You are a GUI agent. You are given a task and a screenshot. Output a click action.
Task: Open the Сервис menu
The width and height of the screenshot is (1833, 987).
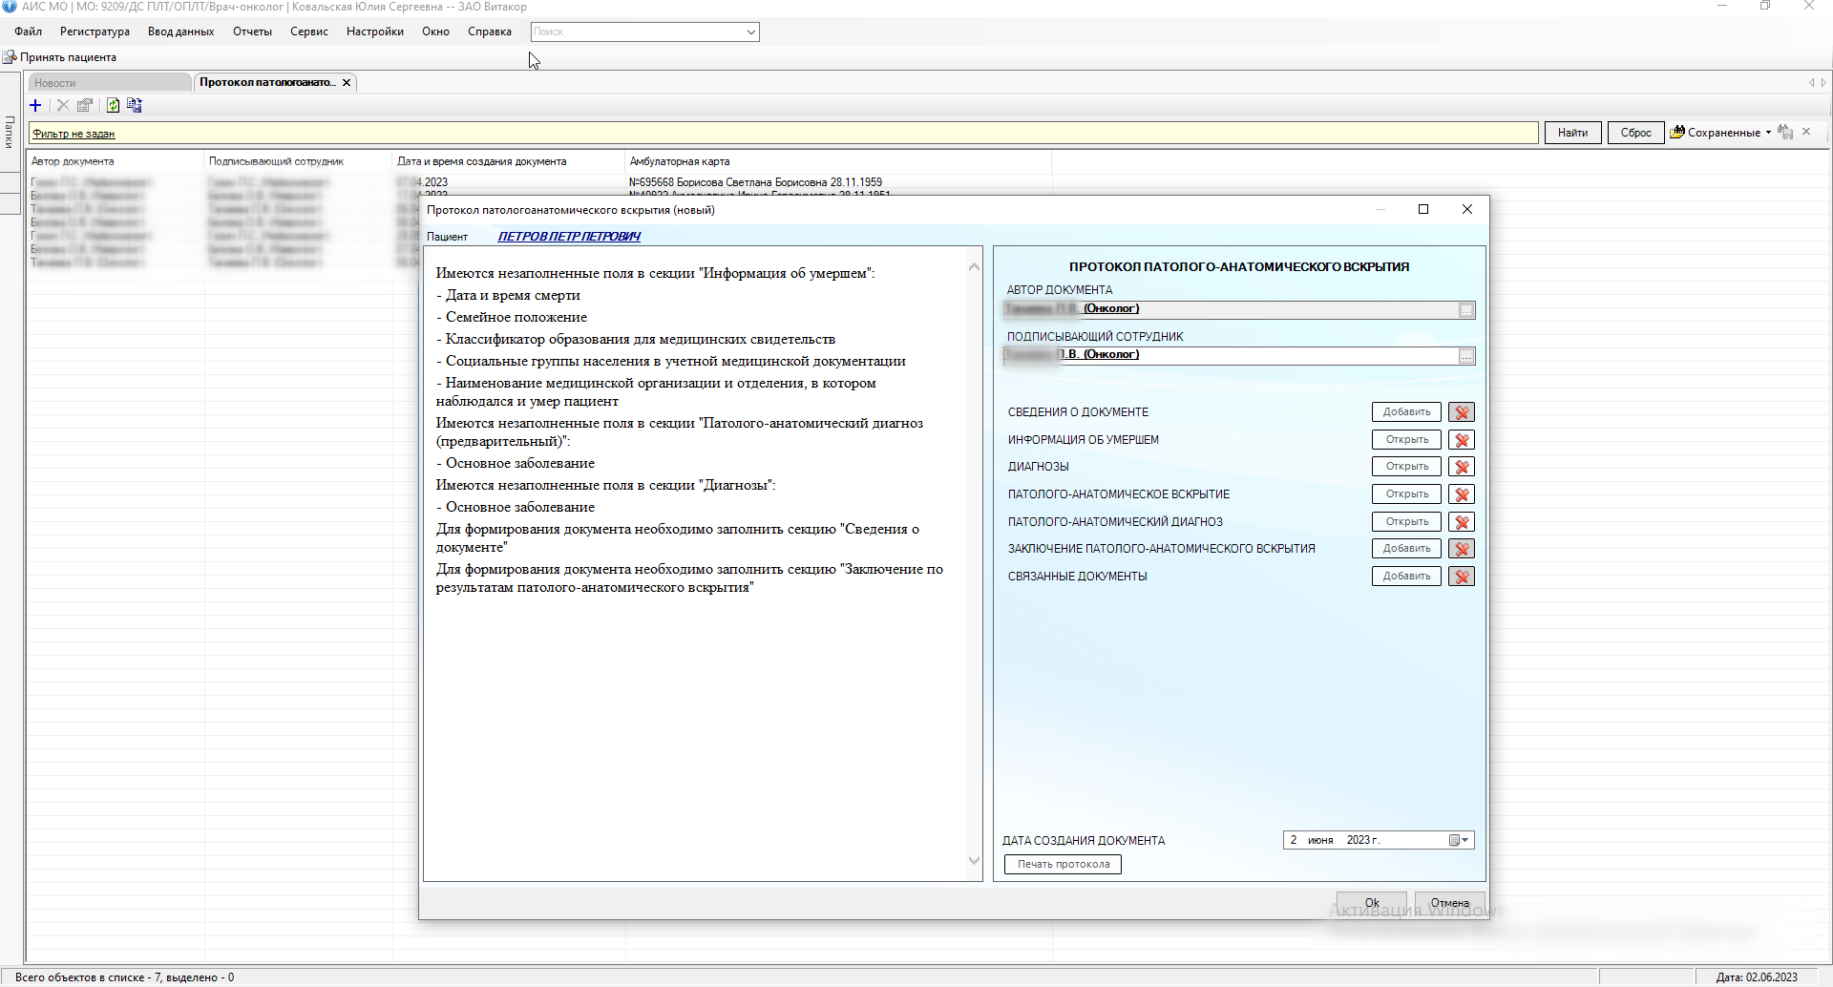(309, 31)
